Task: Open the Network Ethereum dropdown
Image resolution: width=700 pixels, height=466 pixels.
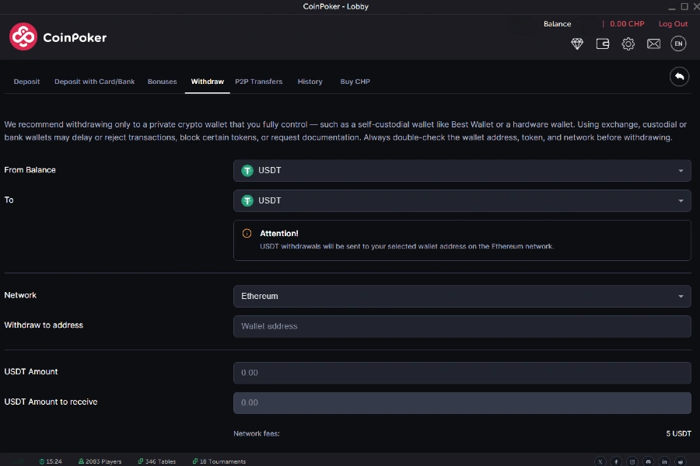Action: click(462, 296)
